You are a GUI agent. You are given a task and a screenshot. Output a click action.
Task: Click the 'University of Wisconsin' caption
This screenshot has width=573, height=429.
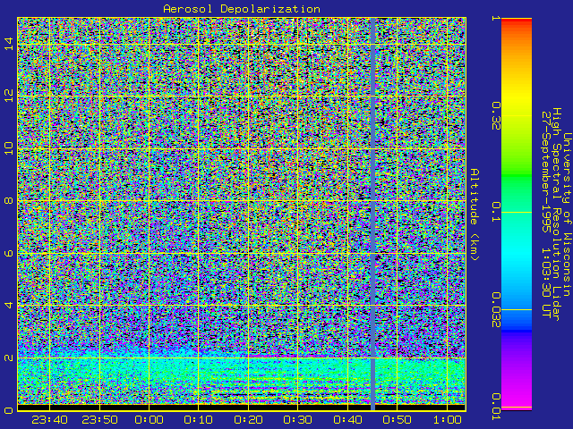[x=567, y=214]
